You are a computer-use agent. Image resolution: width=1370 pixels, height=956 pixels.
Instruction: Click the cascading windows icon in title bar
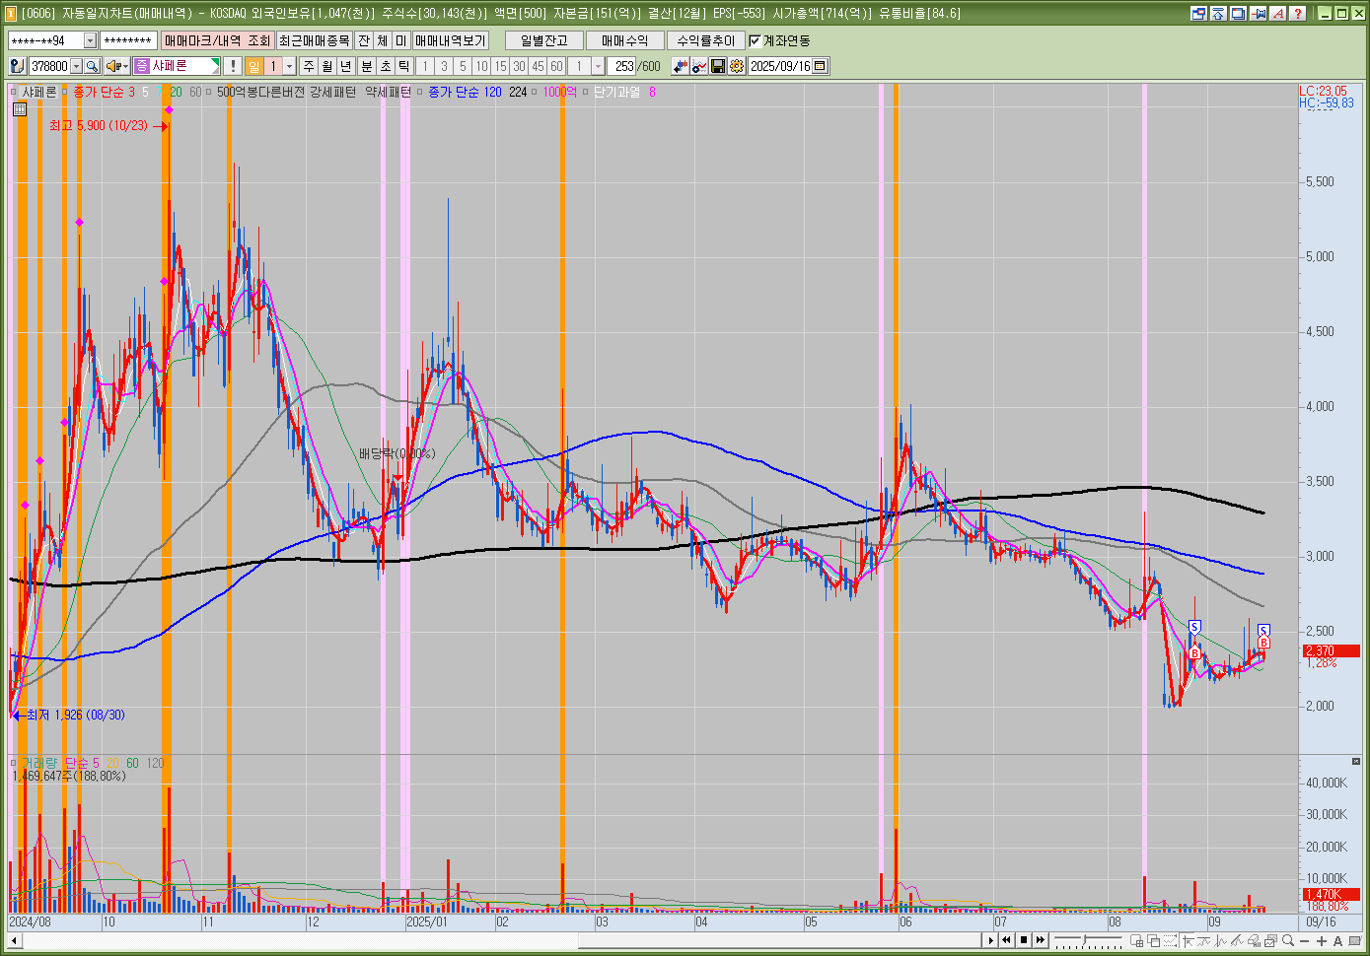[1239, 13]
